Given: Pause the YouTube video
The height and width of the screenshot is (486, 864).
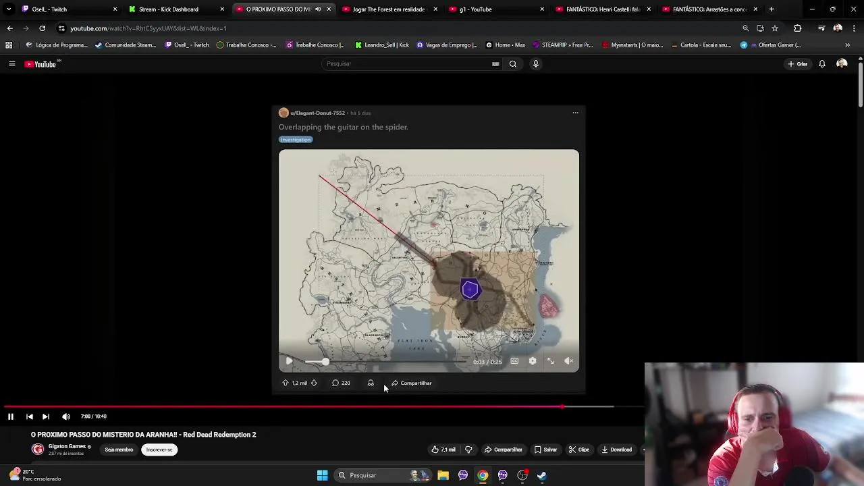Looking at the screenshot, I should point(11,416).
